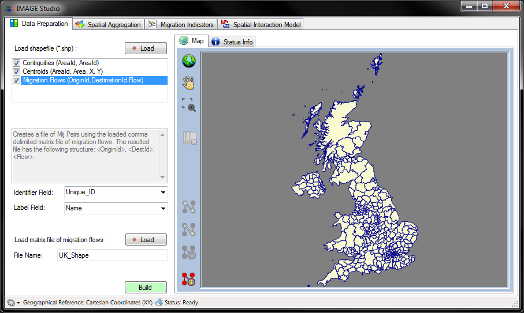Viewport: 524px width, 313px height.
Task: Open the Identifier Field dropdown
Action: tap(163, 193)
